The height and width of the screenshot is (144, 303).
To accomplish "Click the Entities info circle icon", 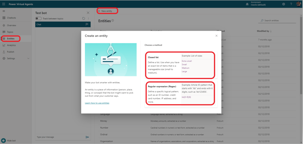I will [x=113, y=21].
